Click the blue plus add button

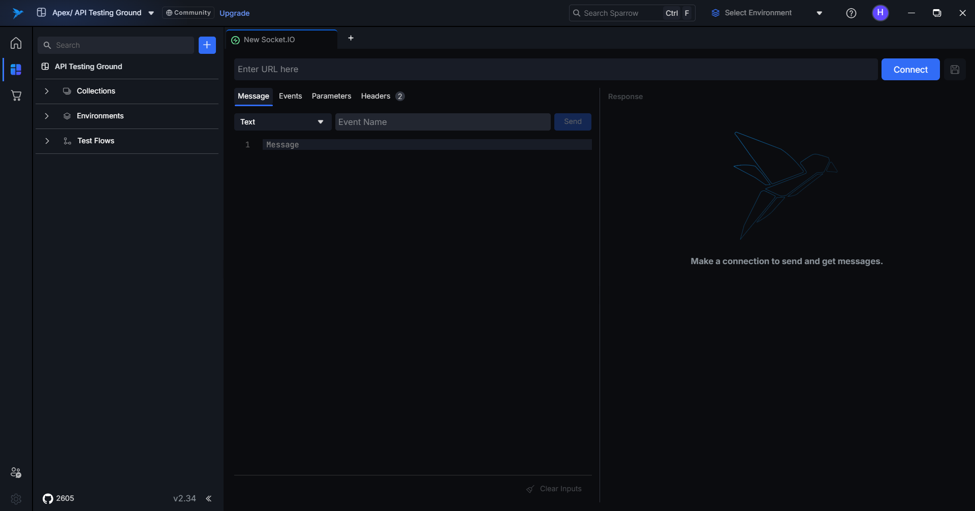[207, 45]
